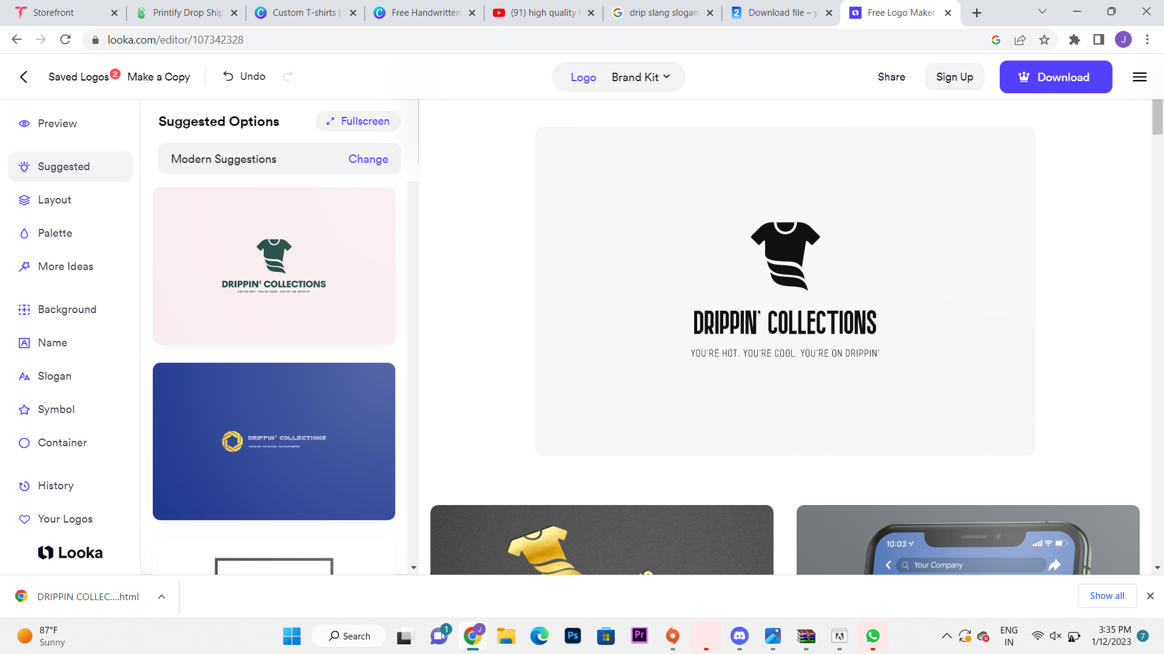Open weather widget showing 87°F Sunny
This screenshot has height=654, width=1164.
point(41,636)
